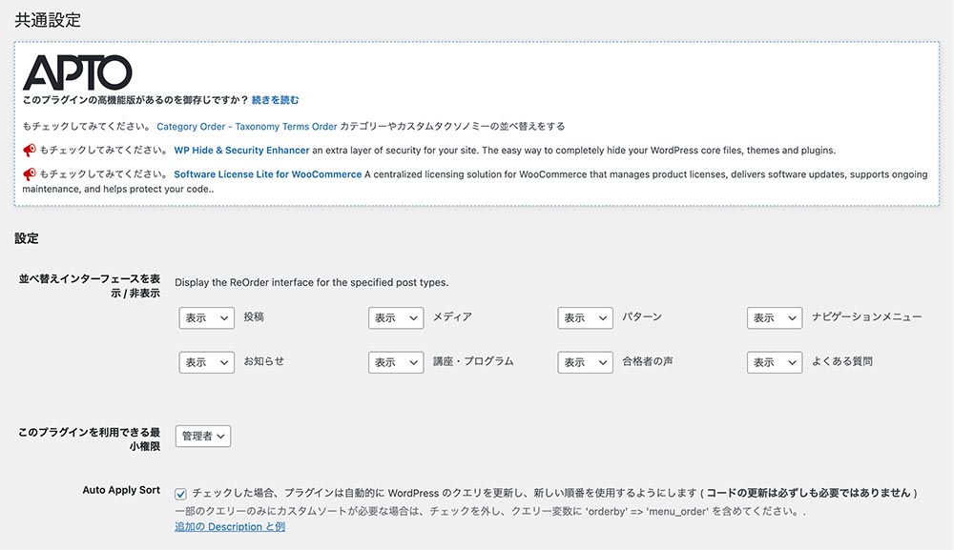Open Software License Lite for WooCommerce link
The image size is (954, 550).
pos(268,174)
